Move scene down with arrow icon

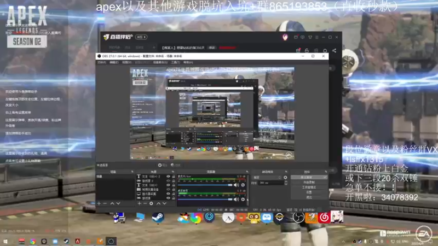(118, 203)
